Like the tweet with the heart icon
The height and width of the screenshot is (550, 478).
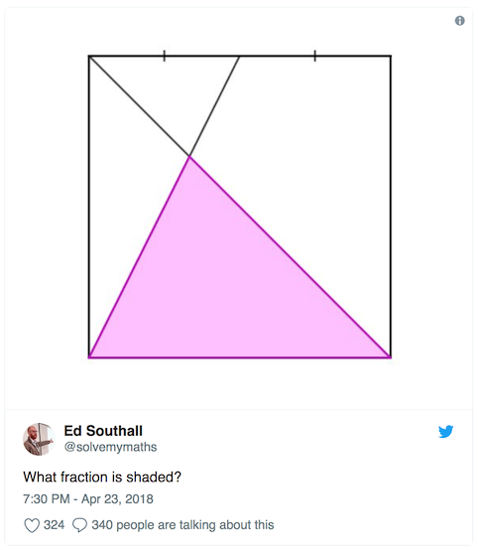point(32,525)
